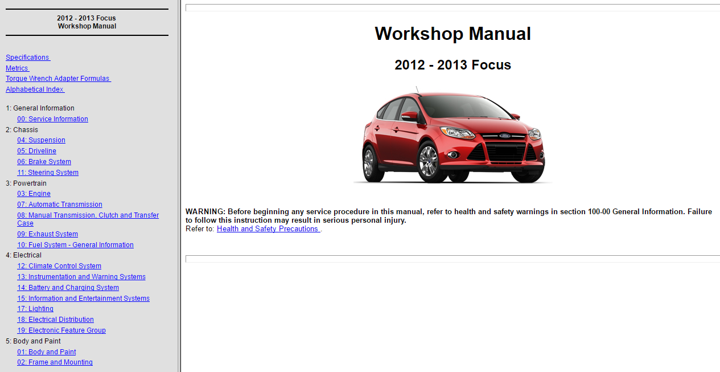Screen dimensions: 720x372
Task: Select 17: Lighting section
Action: (x=35, y=309)
